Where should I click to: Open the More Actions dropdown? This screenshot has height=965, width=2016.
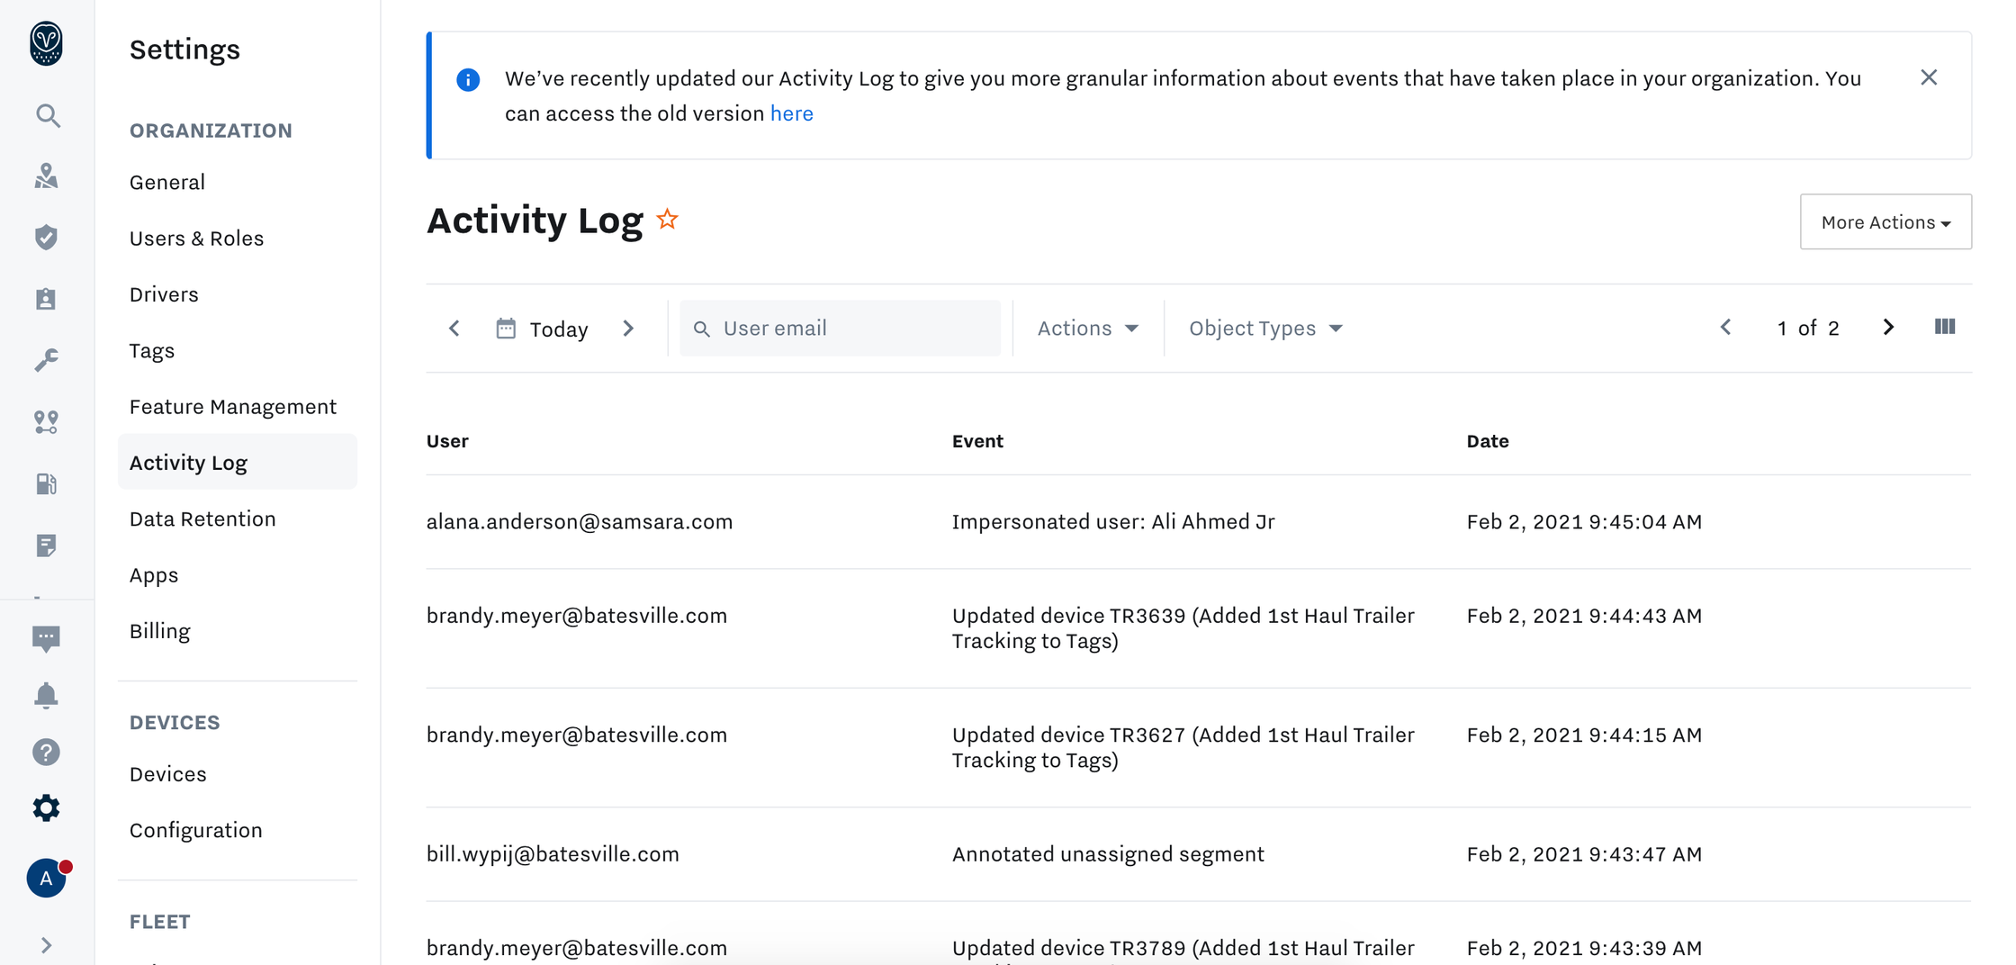pyautogui.click(x=1885, y=221)
